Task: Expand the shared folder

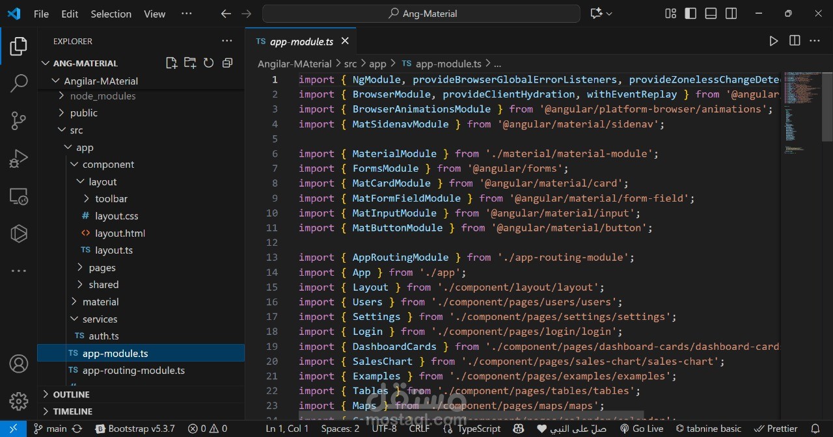Action: pyautogui.click(x=103, y=284)
